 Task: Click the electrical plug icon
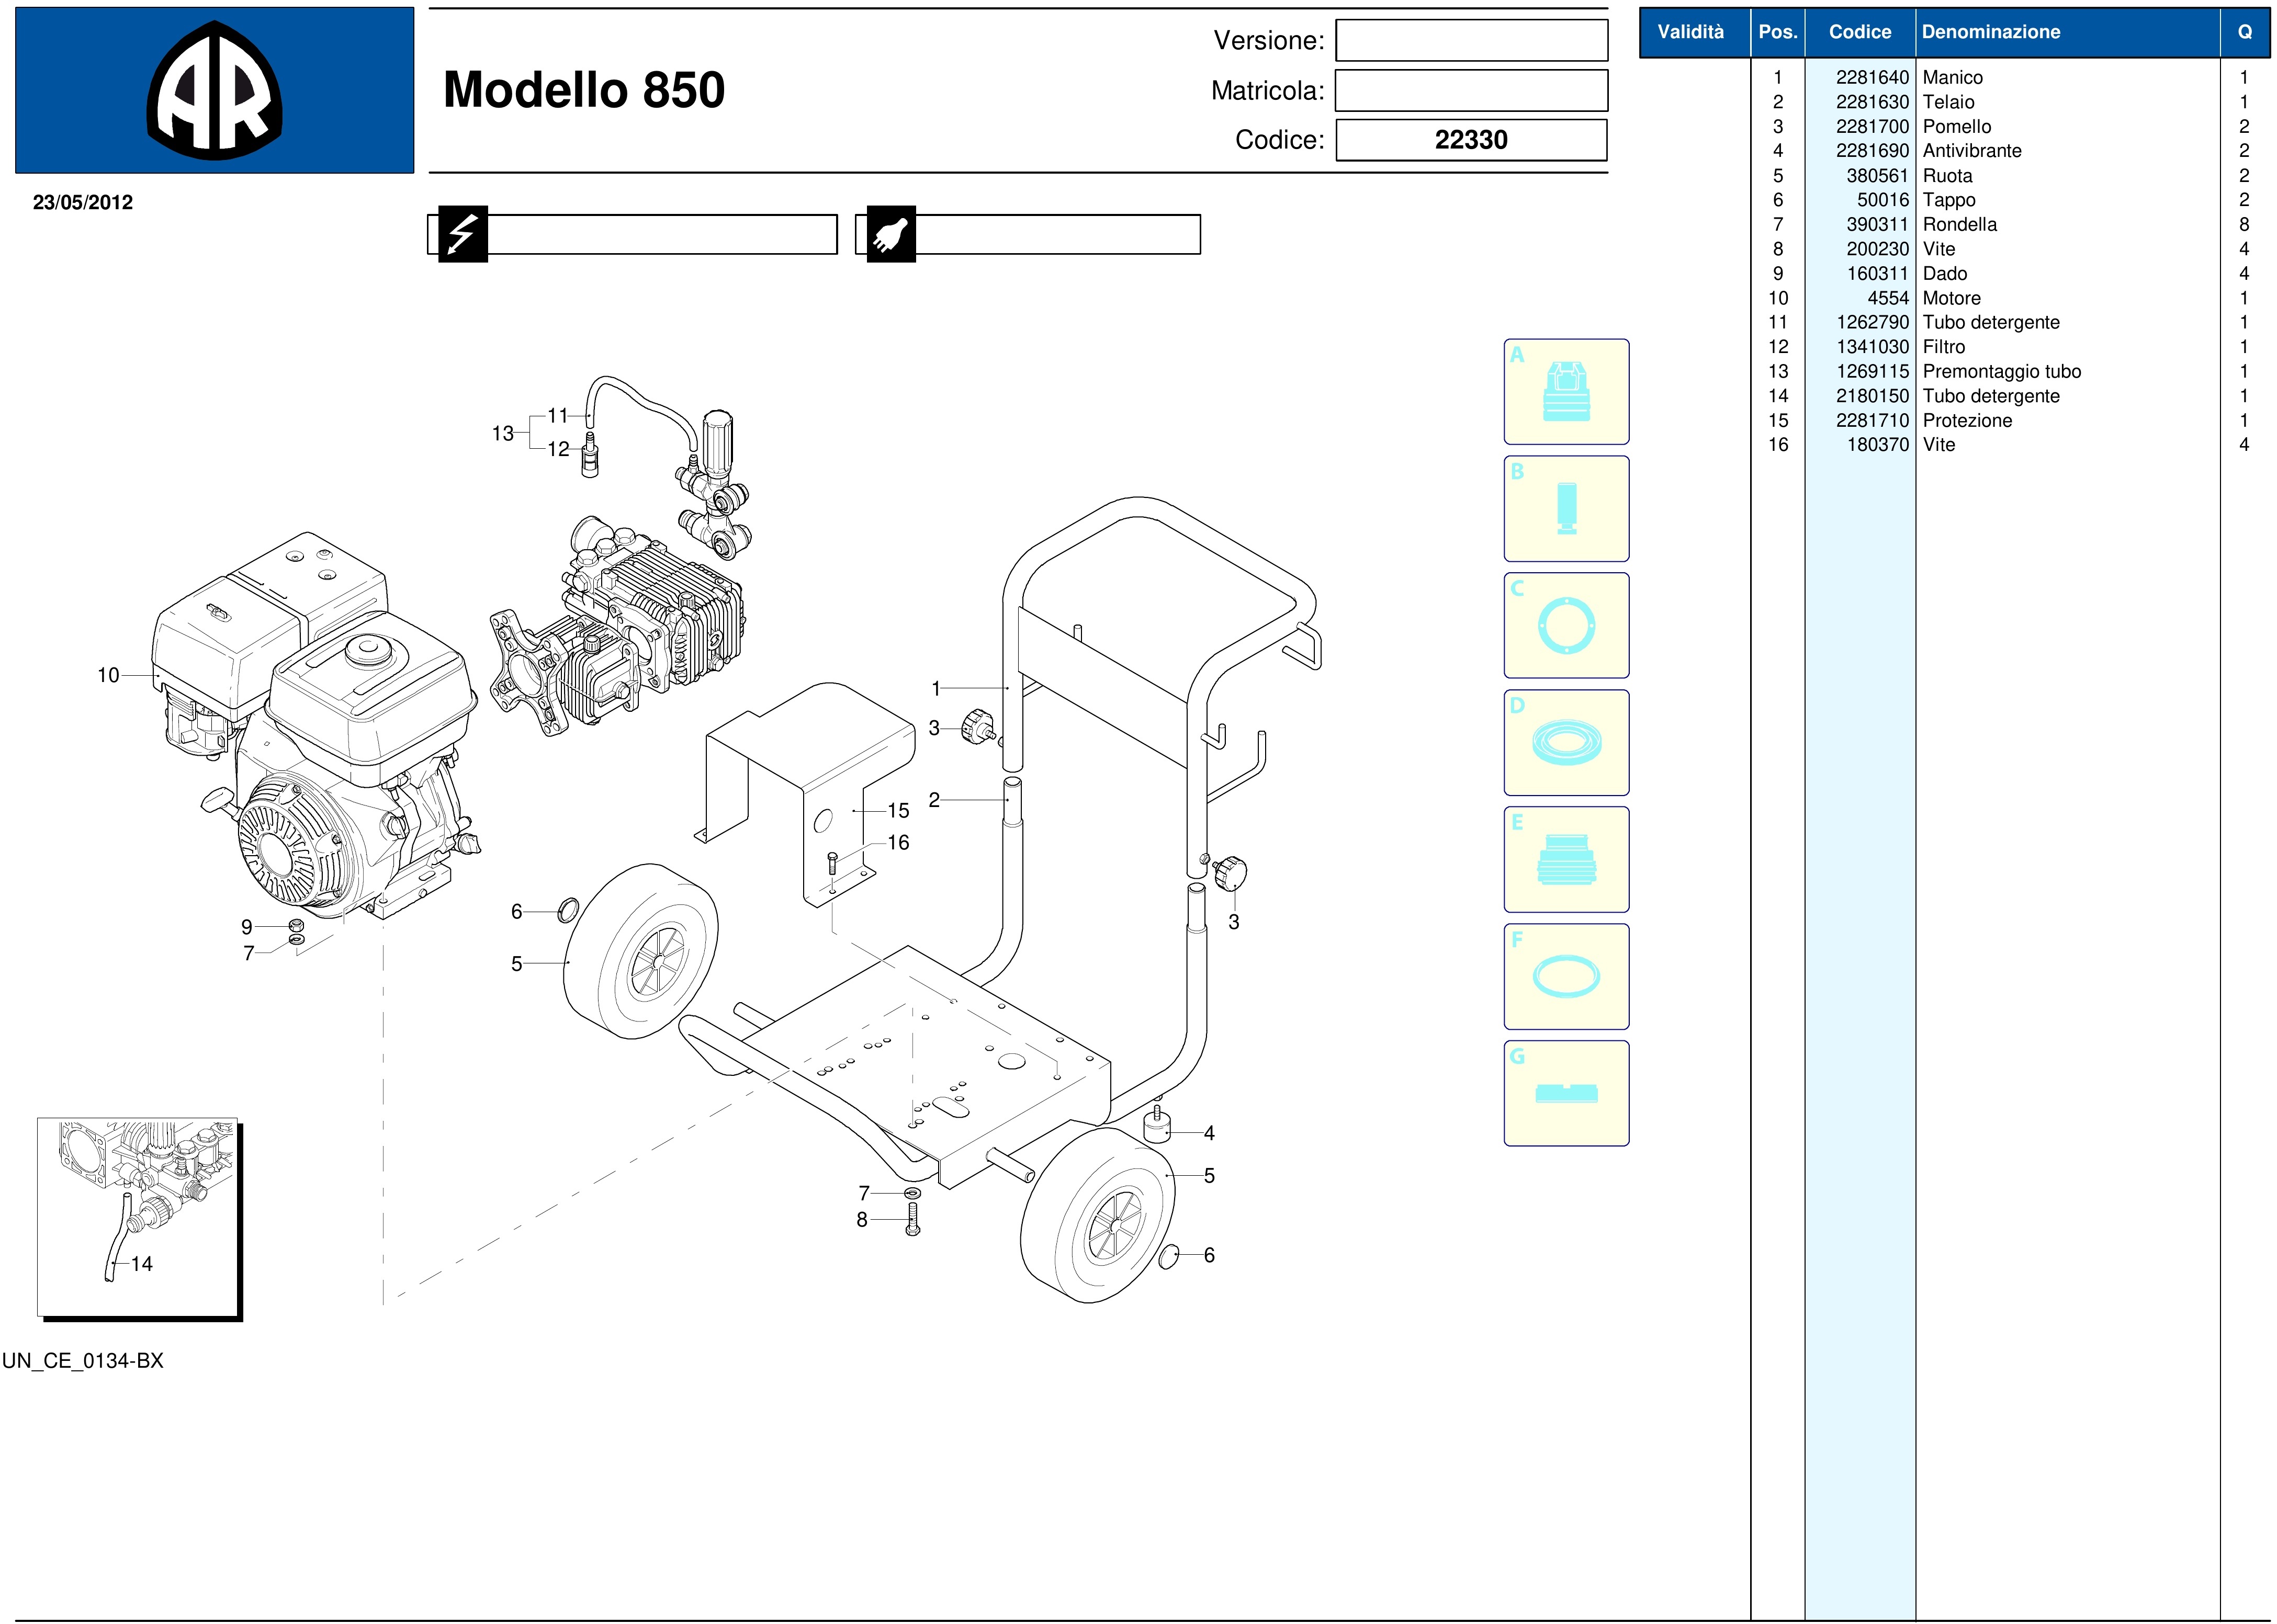(890, 234)
